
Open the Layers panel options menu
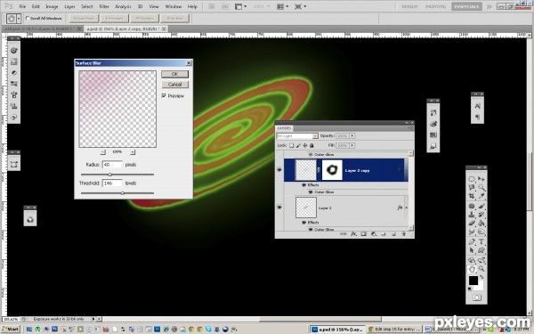(410, 128)
